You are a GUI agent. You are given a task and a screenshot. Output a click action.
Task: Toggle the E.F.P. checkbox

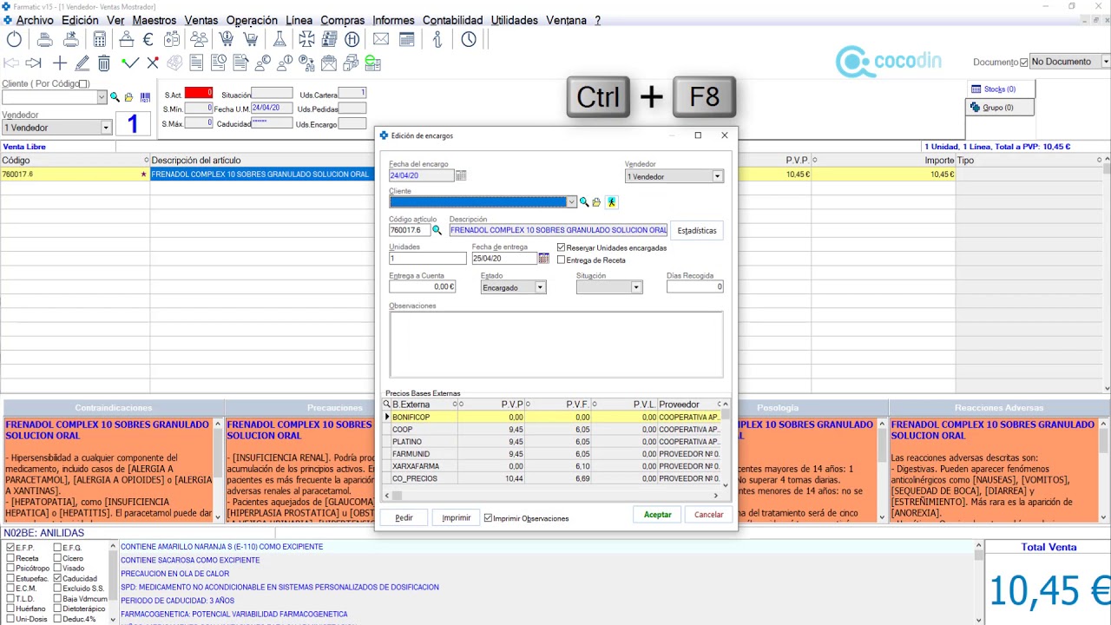click(x=10, y=547)
